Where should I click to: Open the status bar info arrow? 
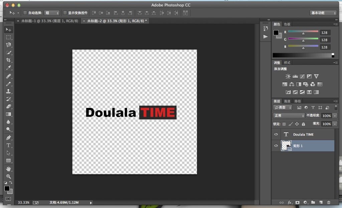pos(91,203)
